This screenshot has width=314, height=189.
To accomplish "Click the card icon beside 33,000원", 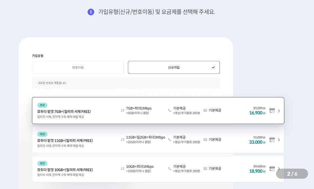I will coord(272,140).
